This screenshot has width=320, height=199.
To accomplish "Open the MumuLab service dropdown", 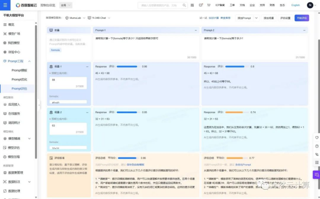I will point(75,18).
